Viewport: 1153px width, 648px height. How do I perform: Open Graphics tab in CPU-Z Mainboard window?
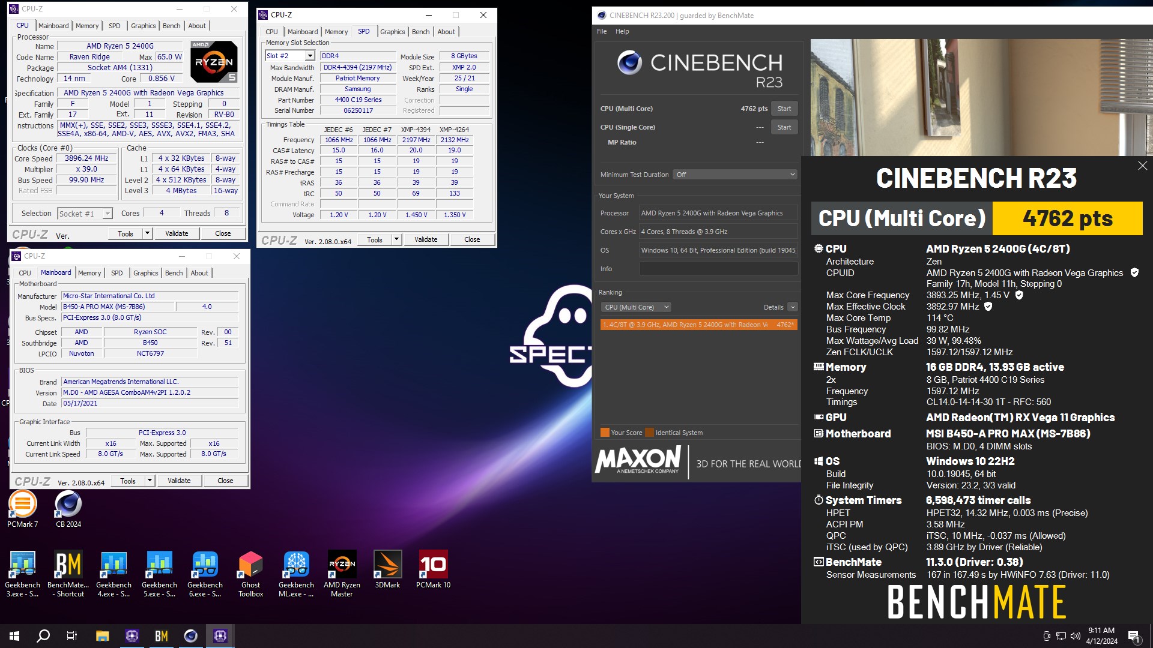146,273
